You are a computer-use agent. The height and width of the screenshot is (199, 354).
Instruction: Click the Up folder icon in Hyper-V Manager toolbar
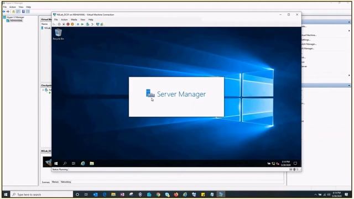pos(13,11)
